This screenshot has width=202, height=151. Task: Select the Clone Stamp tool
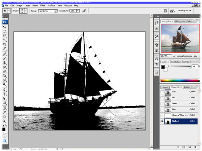click(4, 63)
